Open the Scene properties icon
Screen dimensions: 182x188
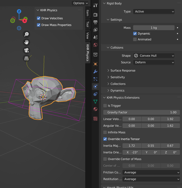(95, 37)
